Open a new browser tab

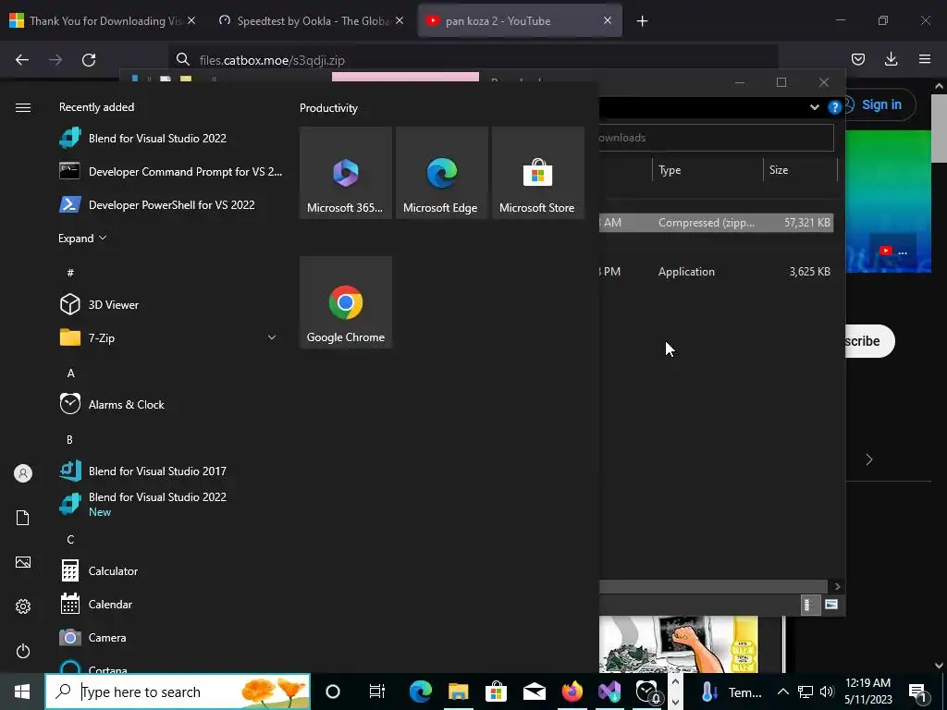(x=642, y=21)
